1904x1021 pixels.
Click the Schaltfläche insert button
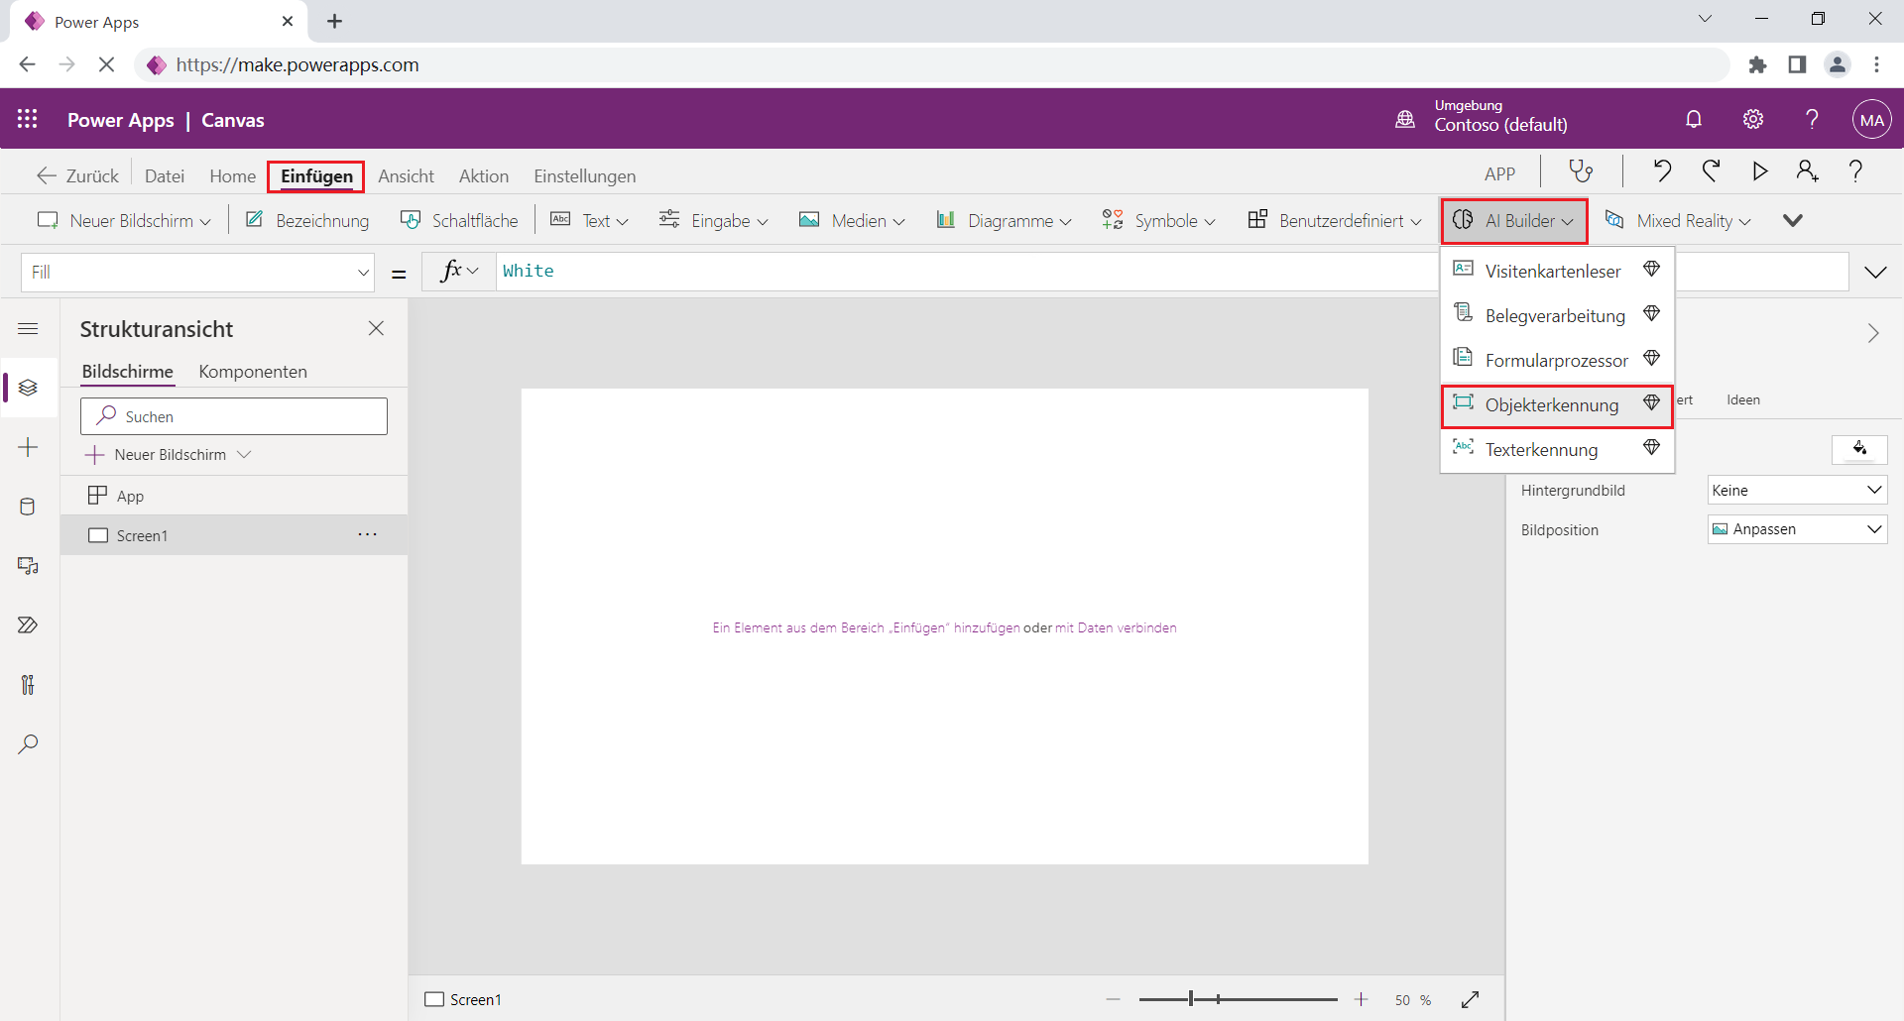(x=459, y=221)
